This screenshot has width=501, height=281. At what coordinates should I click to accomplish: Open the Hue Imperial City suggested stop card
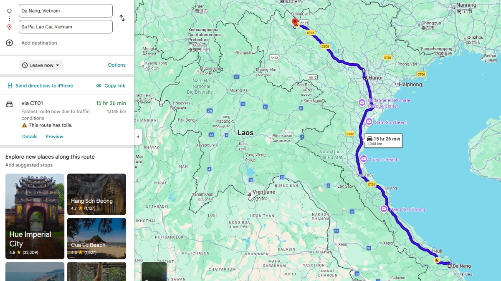tap(35, 216)
